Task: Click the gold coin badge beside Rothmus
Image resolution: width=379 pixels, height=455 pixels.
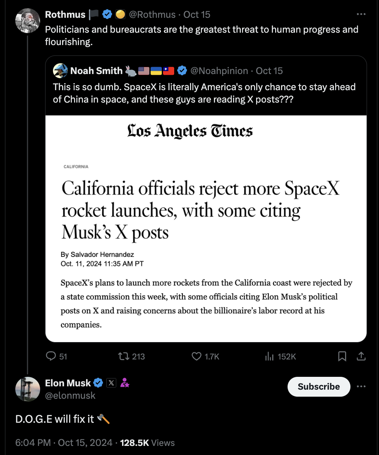Action: click(122, 14)
